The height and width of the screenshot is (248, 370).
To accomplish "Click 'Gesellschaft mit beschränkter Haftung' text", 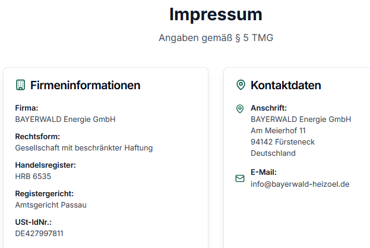I will point(84,147).
